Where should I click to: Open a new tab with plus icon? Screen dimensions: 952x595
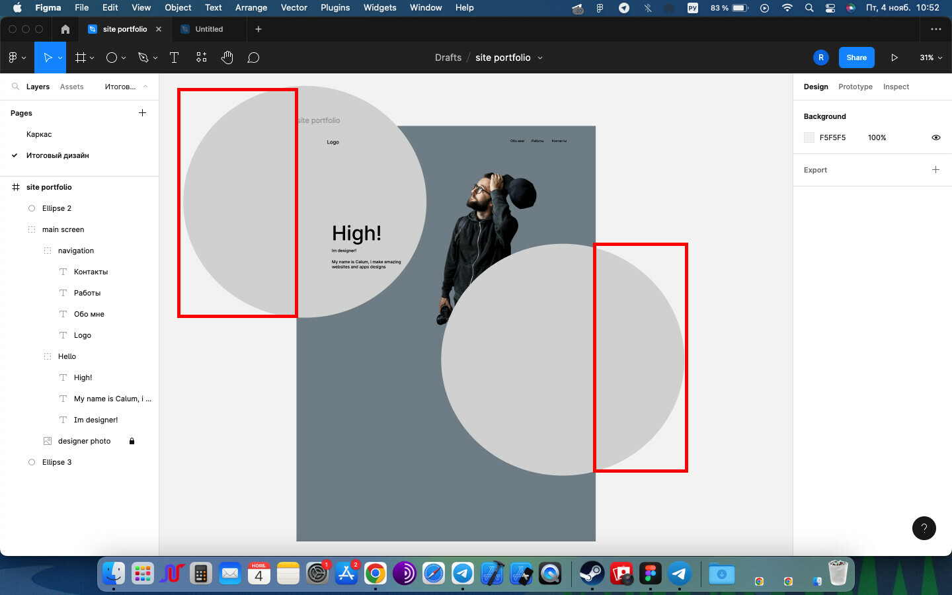(258, 29)
